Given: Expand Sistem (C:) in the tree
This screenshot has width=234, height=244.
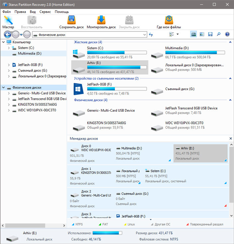Looking at the screenshot, I should (x=9, y=48).
